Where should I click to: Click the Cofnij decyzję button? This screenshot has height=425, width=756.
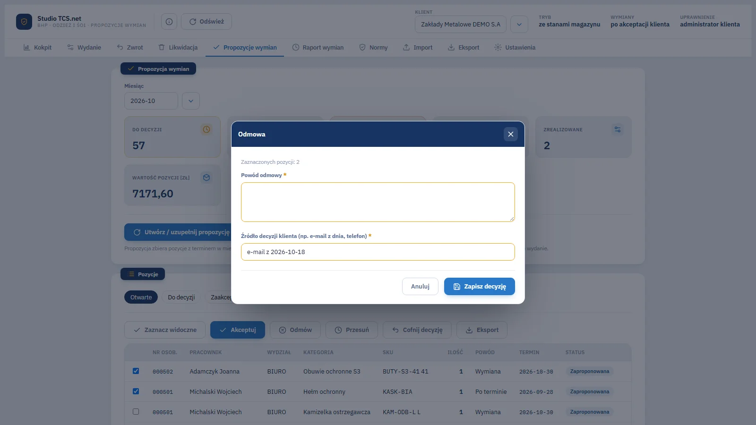[417, 330]
